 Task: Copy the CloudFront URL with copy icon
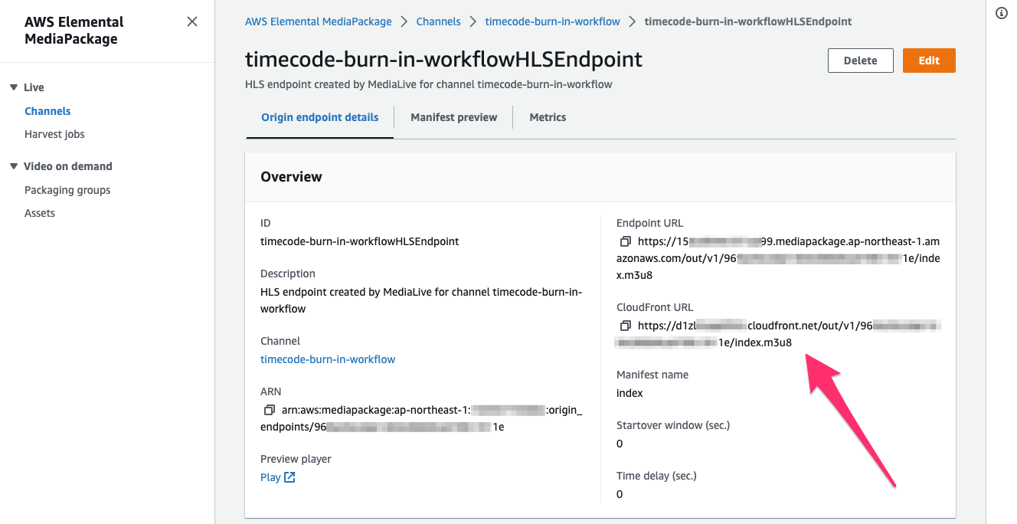coord(626,326)
